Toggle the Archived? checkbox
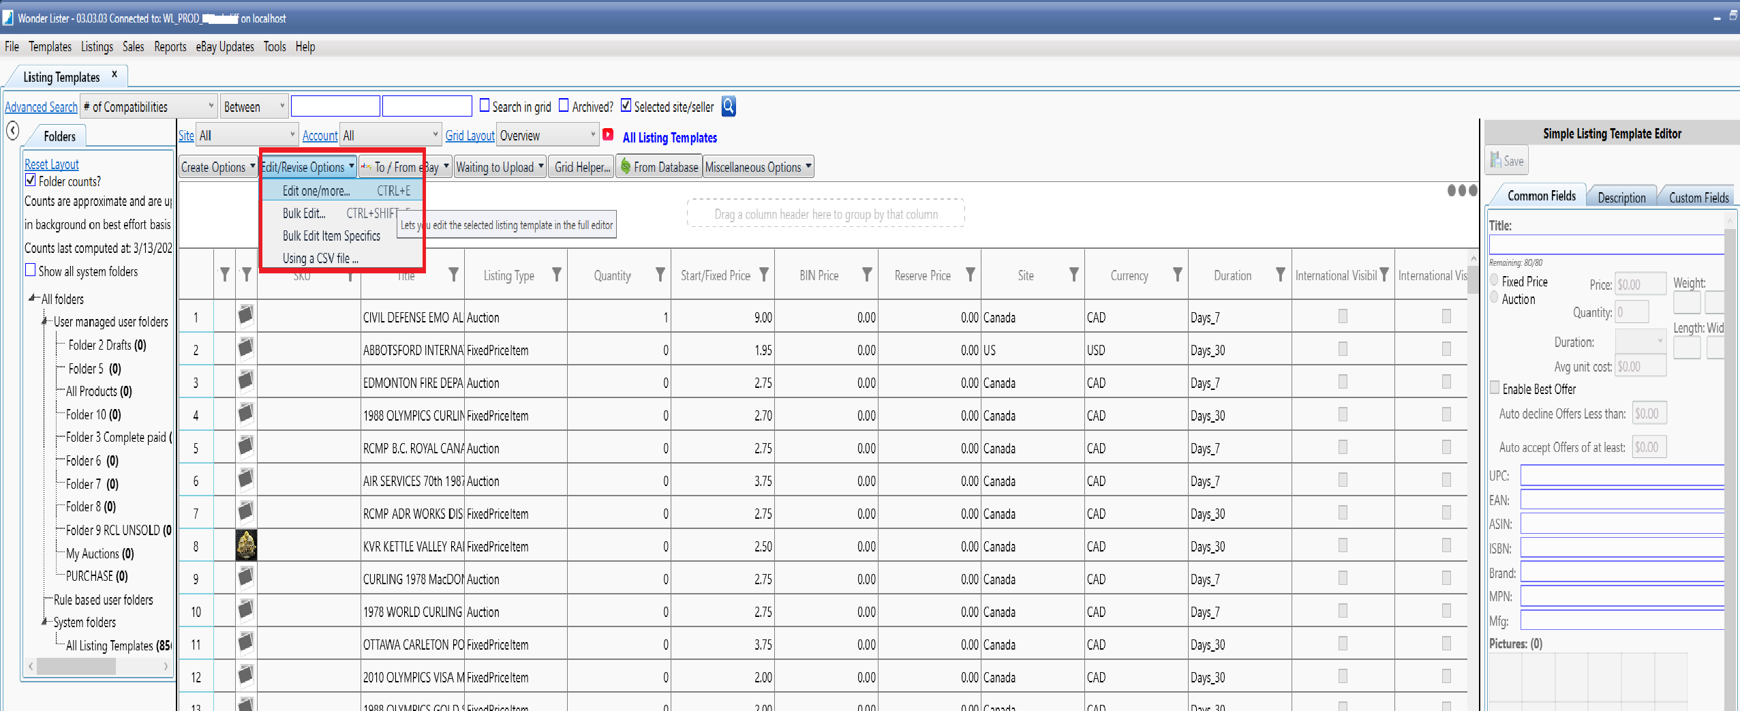1740x711 pixels. click(x=564, y=105)
